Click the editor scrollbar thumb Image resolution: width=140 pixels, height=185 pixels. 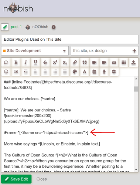pos(136,89)
